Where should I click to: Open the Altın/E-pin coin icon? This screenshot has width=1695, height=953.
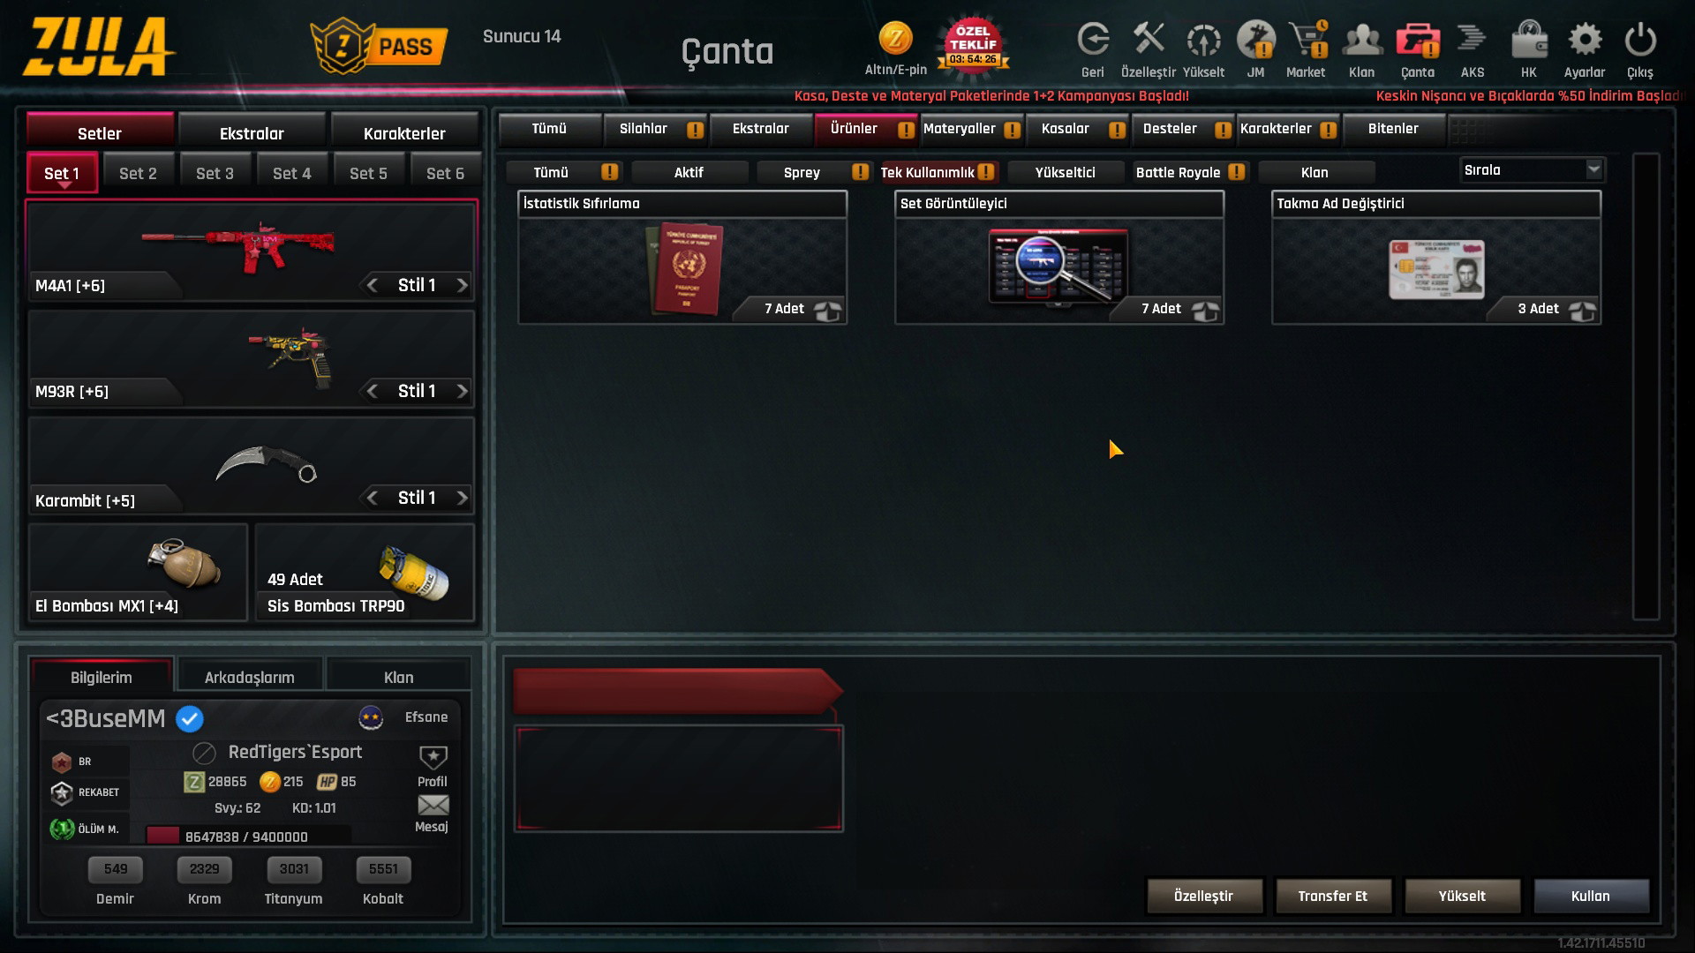[895, 39]
